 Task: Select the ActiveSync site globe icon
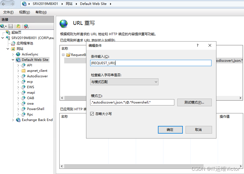coord(18,54)
